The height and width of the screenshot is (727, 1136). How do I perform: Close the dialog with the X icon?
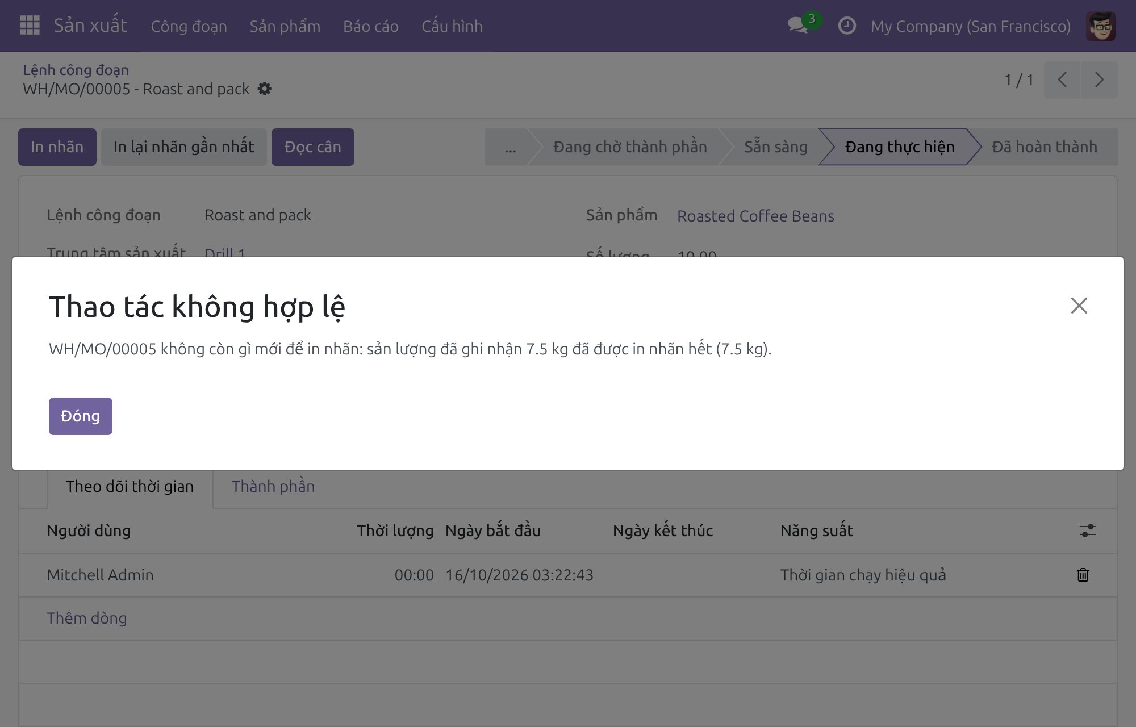(x=1079, y=306)
